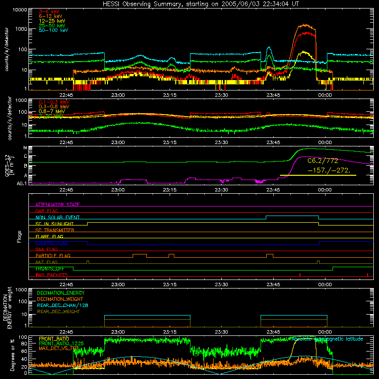Click the green FRONT_RATIO_1225 legend label
The height and width of the screenshot is (379, 379).
pyautogui.click(x=61, y=343)
